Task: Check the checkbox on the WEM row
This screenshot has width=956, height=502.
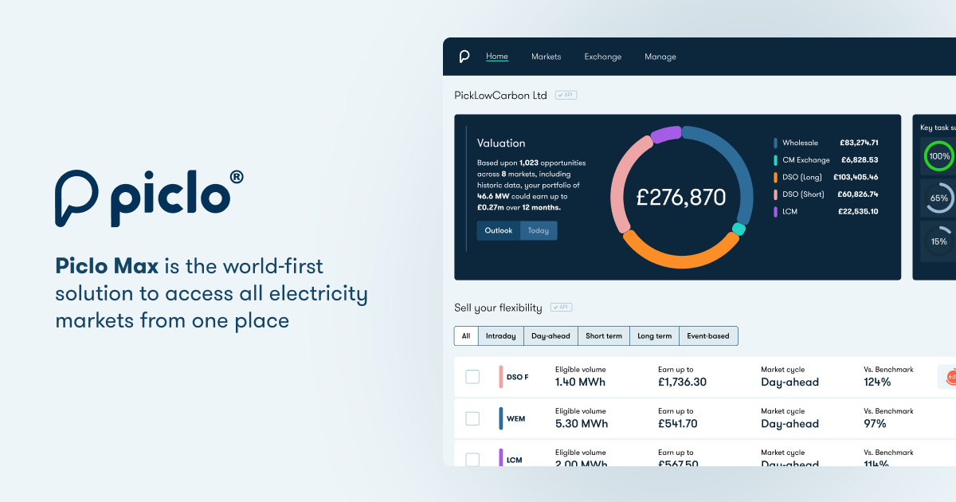Action: pyautogui.click(x=473, y=418)
